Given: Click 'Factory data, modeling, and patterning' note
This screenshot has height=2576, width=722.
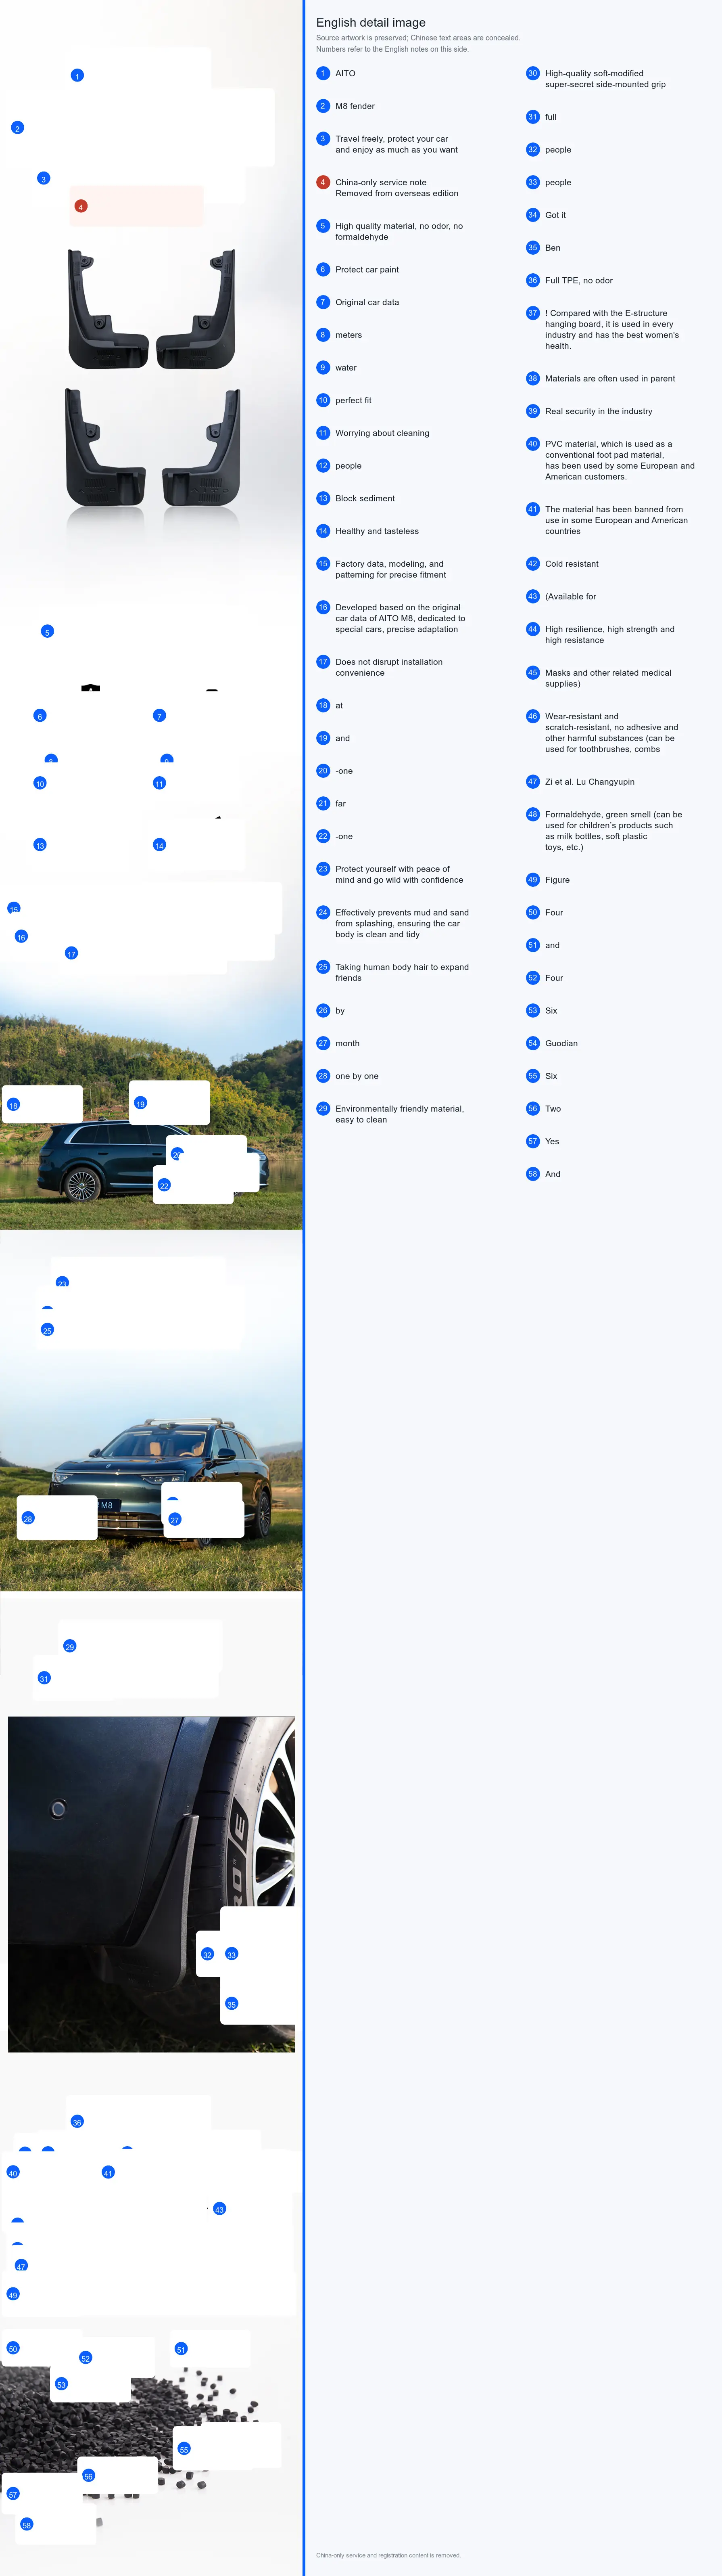Looking at the screenshot, I should tap(390, 569).
